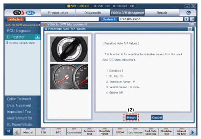Open Save Data Viewer toolbar item
Screen dimensions: 201x139
pos(105,132)
